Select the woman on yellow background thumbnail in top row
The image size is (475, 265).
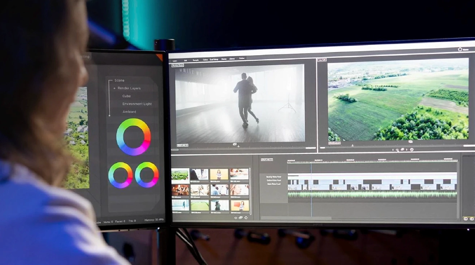tap(219, 174)
